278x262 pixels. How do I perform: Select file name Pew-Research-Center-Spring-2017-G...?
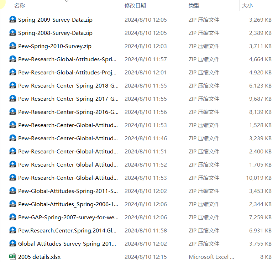pos(68,99)
